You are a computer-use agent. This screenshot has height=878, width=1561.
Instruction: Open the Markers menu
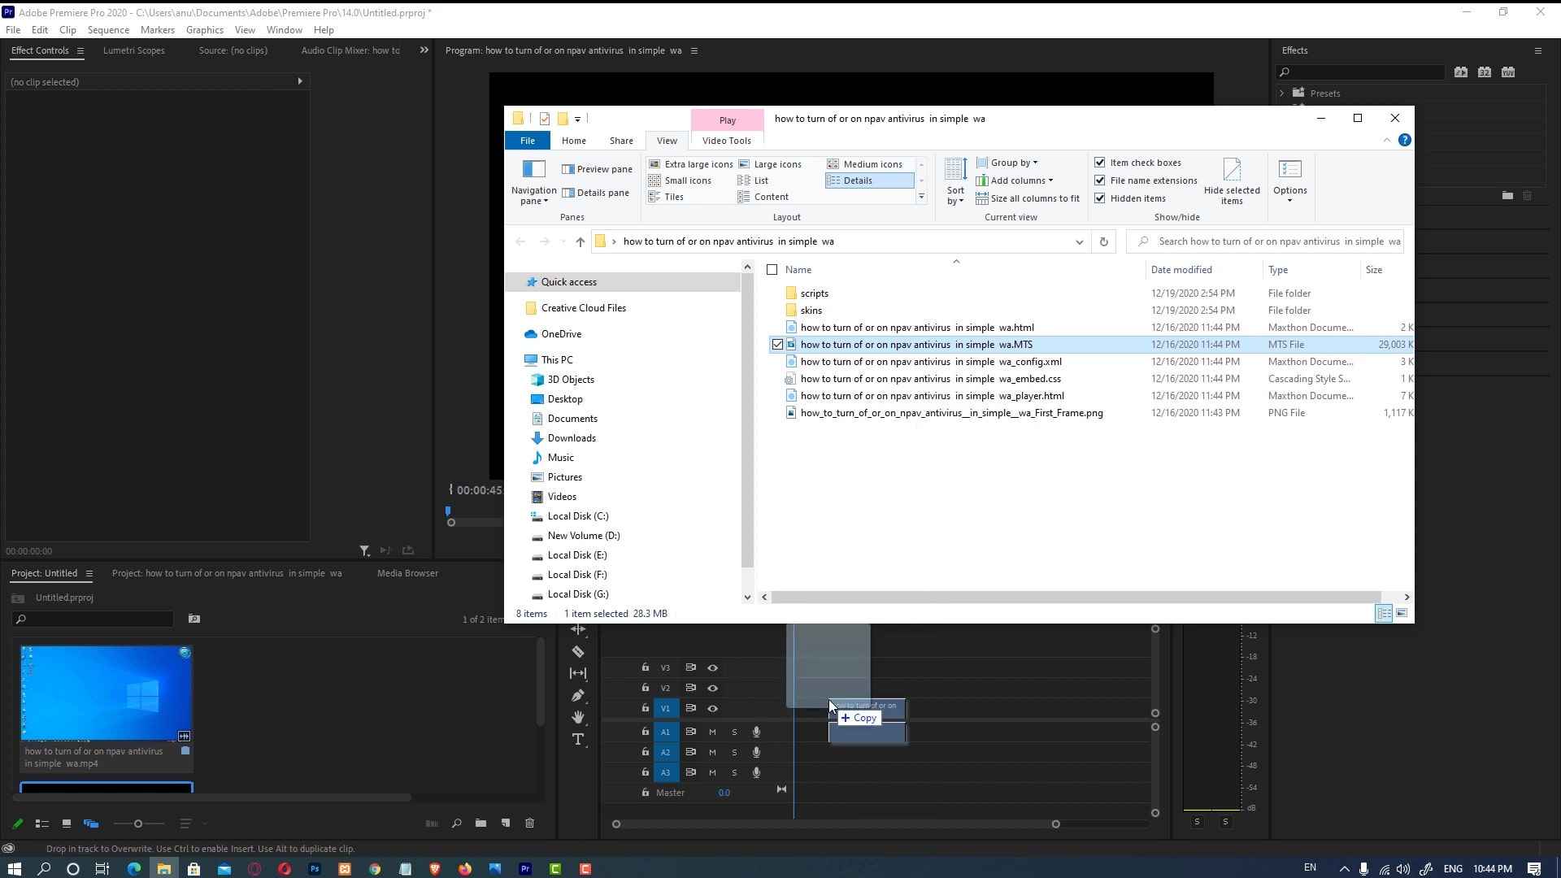click(157, 30)
